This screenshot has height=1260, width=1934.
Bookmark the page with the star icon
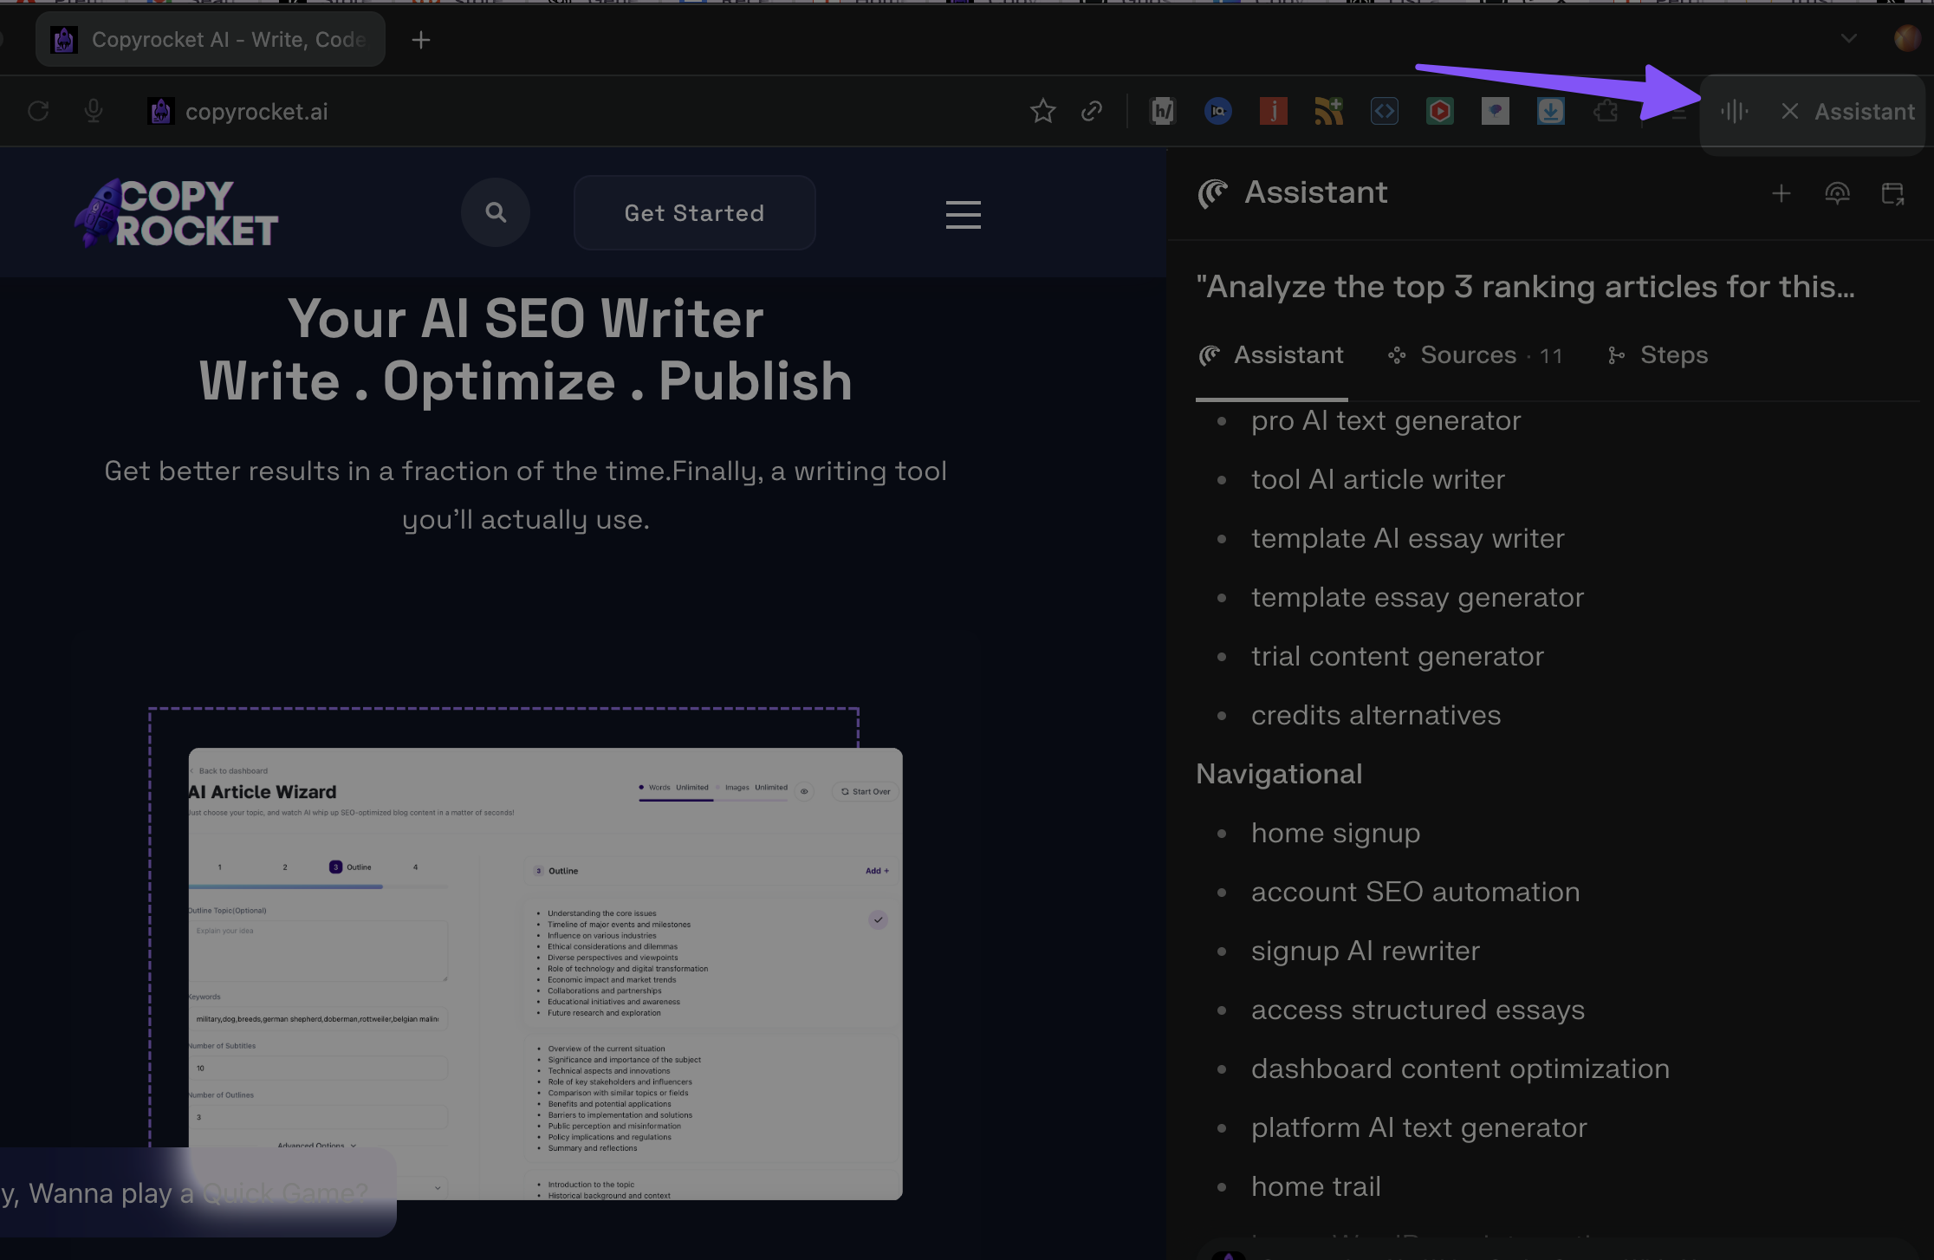(x=1042, y=111)
